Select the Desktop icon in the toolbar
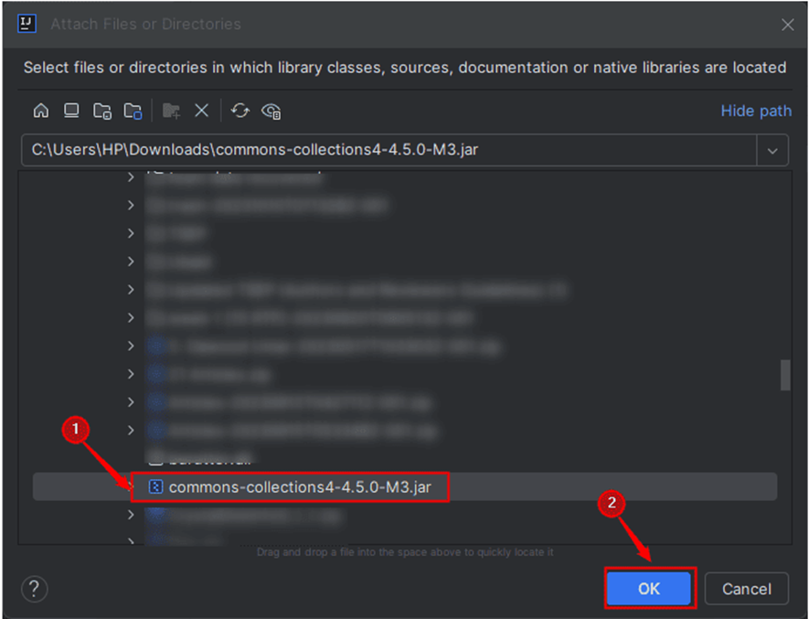 pos(71,110)
